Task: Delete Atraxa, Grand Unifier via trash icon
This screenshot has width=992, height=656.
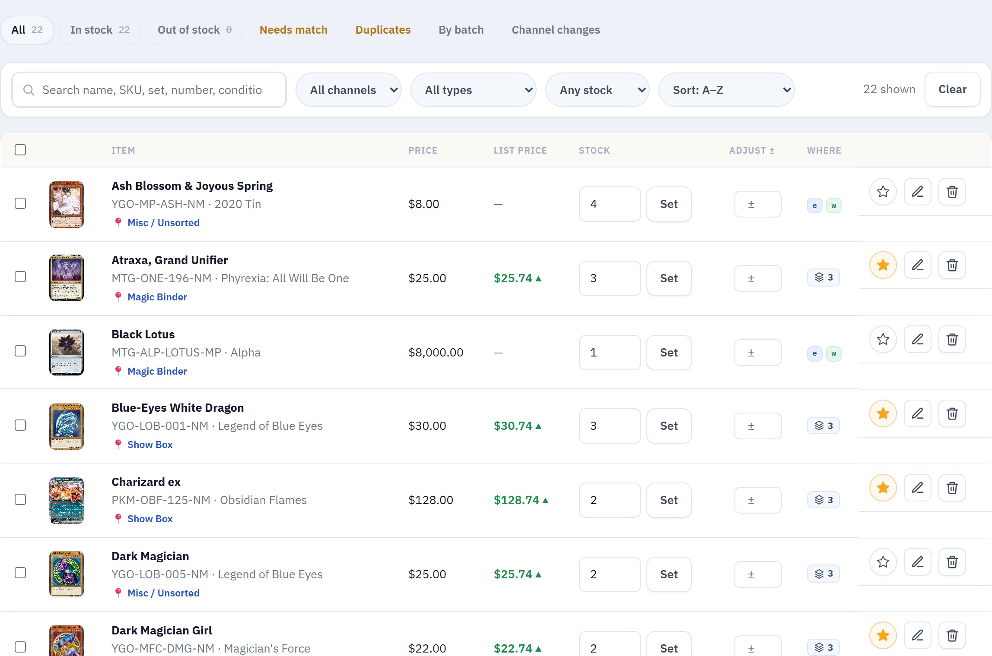Action: click(x=952, y=265)
